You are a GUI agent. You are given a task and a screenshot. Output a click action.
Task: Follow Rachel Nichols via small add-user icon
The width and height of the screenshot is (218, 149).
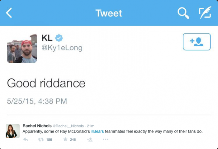pos(90,140)
